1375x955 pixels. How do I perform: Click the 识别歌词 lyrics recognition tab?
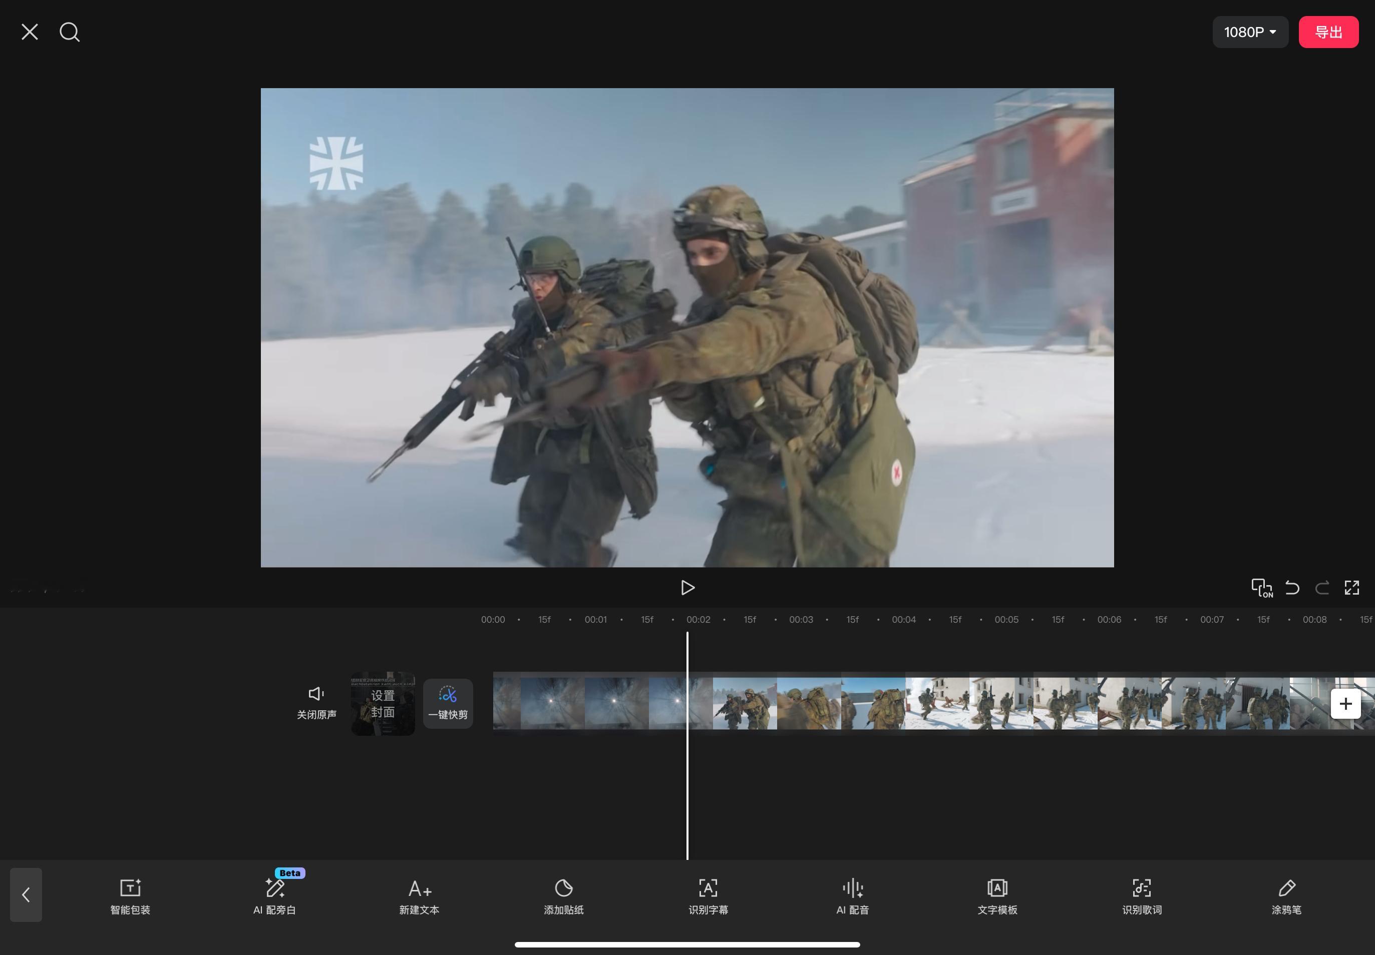coord(1142,895)
